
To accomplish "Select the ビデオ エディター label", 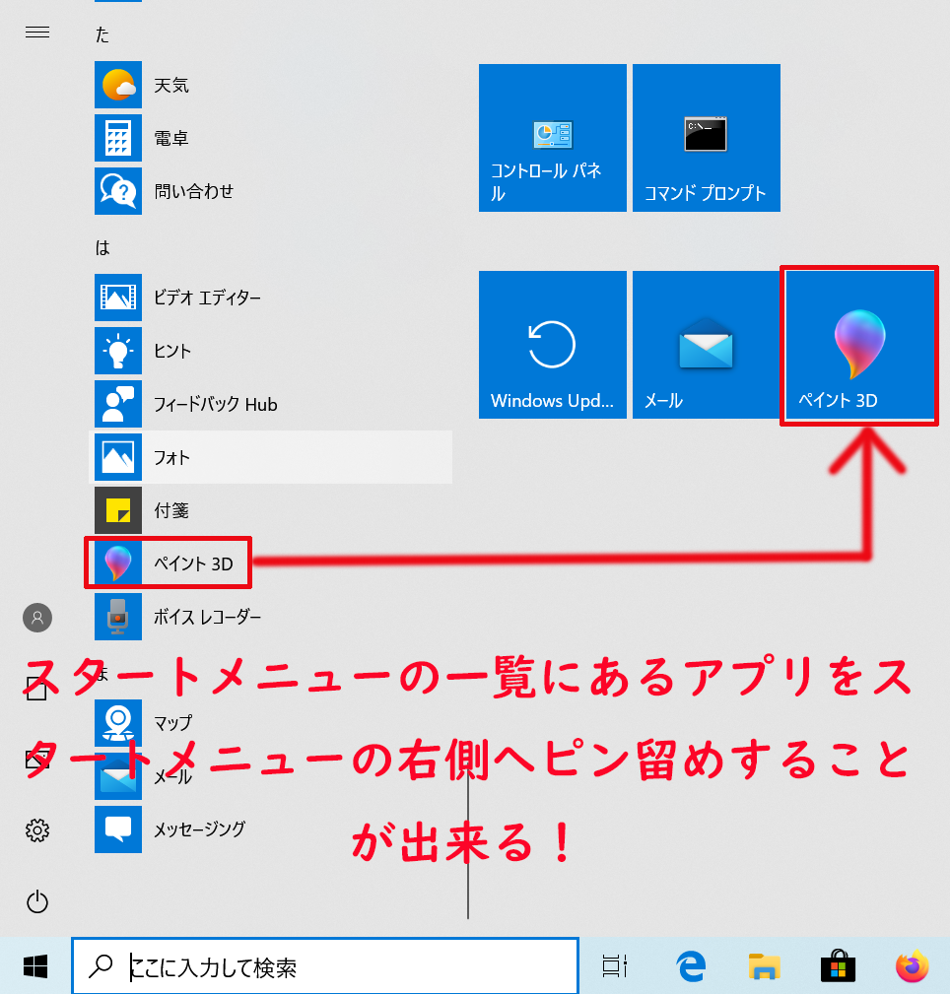I will (207, 298).
